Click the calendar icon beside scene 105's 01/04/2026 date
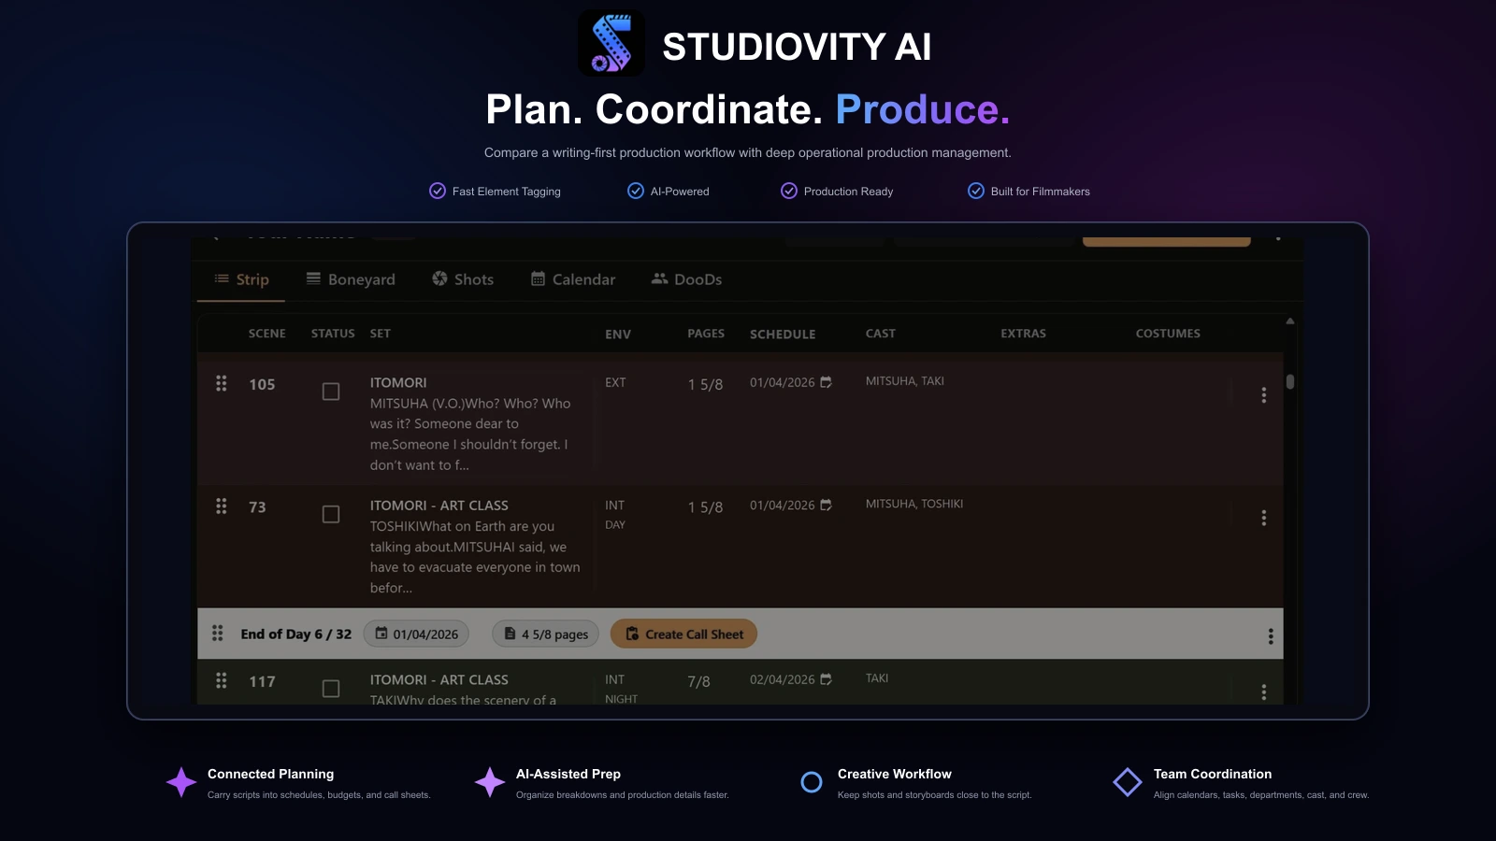1496x841 pixels. (826, 382)
